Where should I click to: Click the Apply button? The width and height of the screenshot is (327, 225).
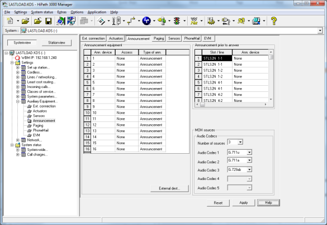coord(243,203)
